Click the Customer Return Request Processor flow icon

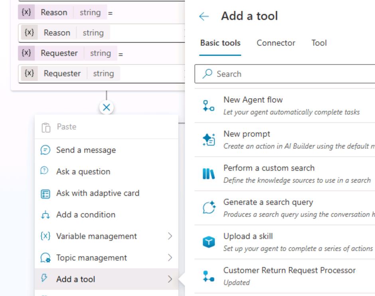click(209, 276)
